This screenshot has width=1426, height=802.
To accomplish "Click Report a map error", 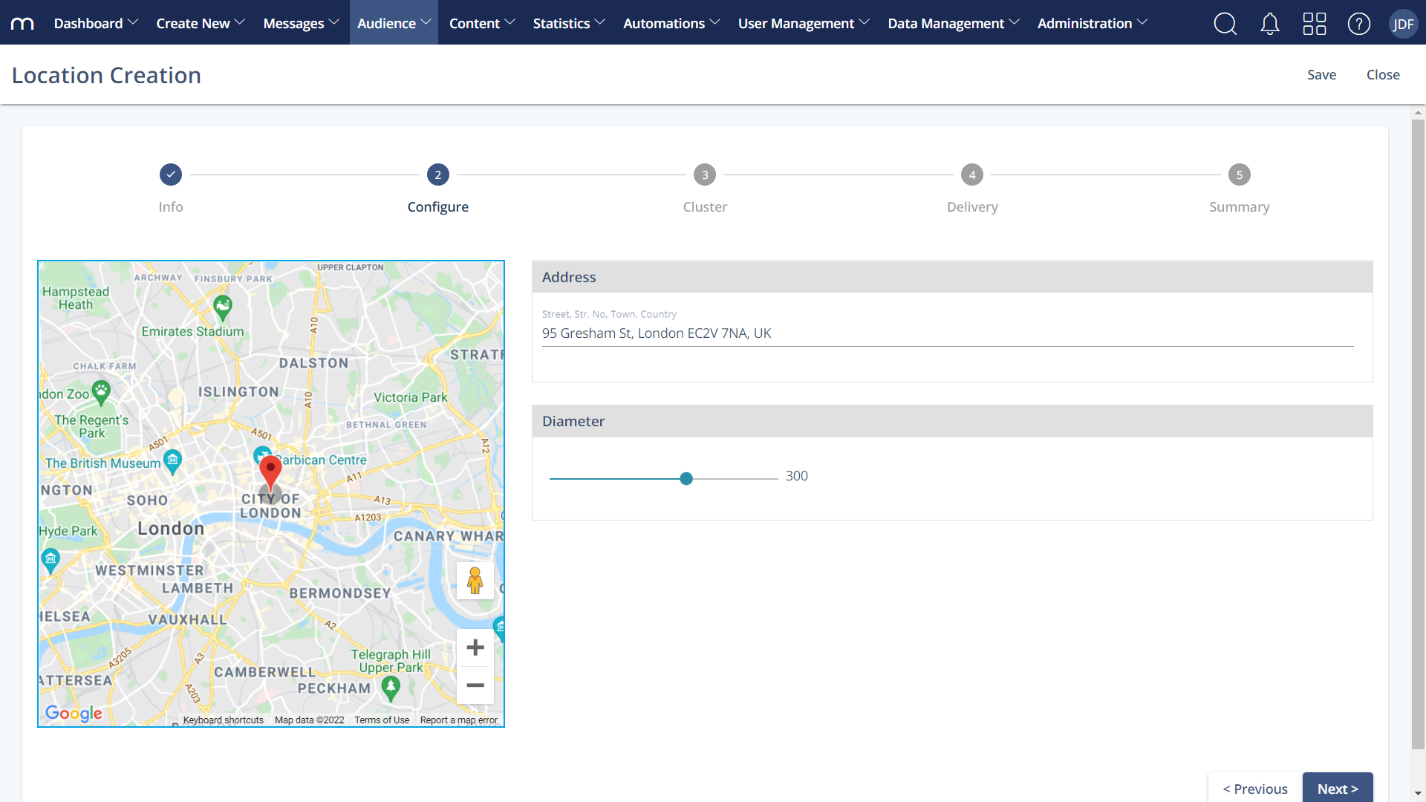I will [x=458, y=720].
